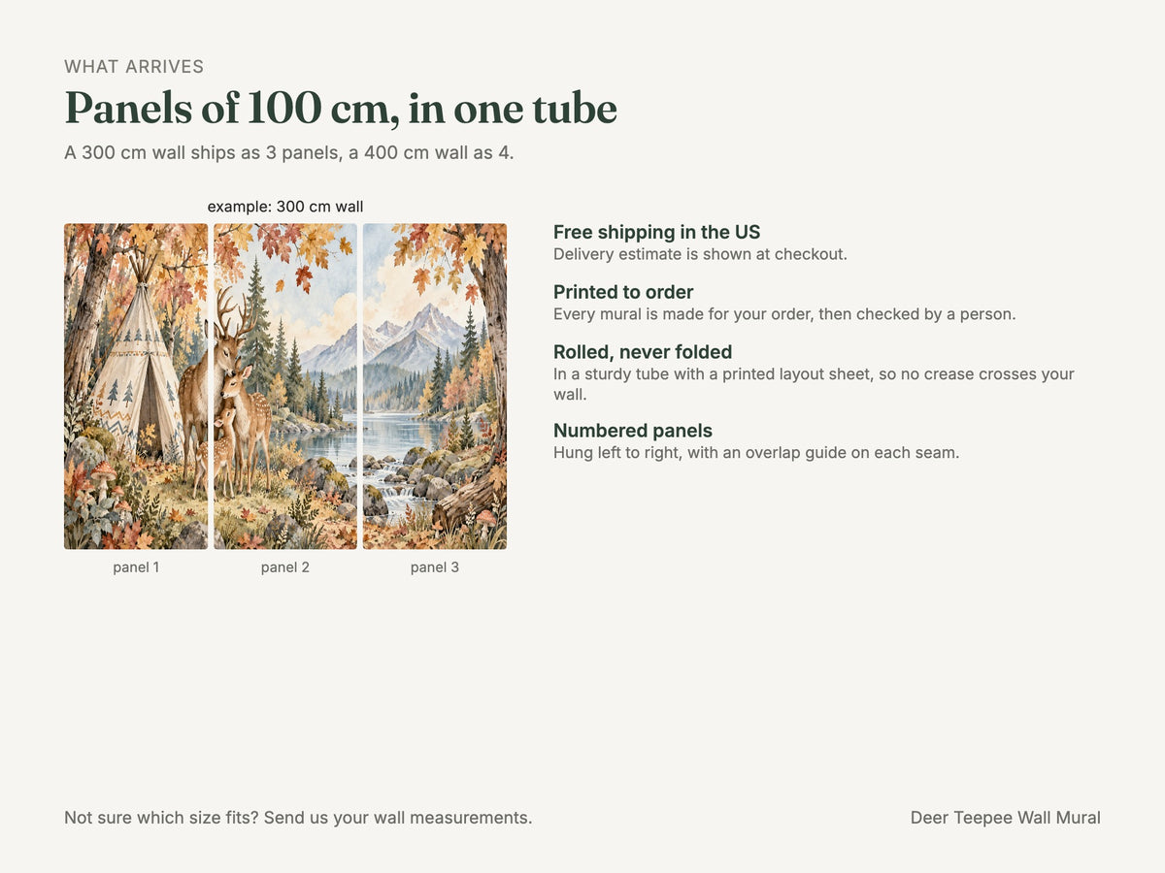1165x873 pixels.
Task: Open the panel 3 river image
Action: point(435,387)
